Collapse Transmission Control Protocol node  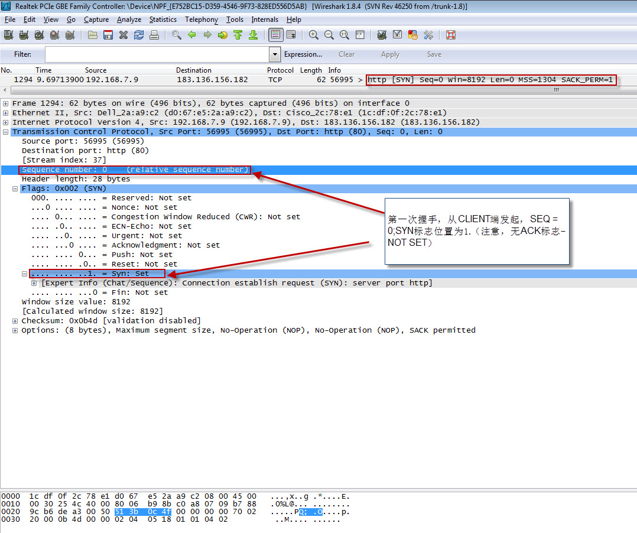[x=6, y=132]
